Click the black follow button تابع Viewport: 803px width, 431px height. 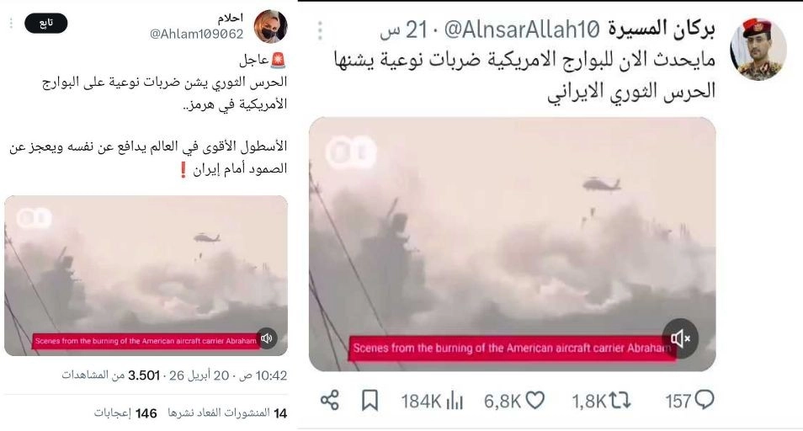46,23
